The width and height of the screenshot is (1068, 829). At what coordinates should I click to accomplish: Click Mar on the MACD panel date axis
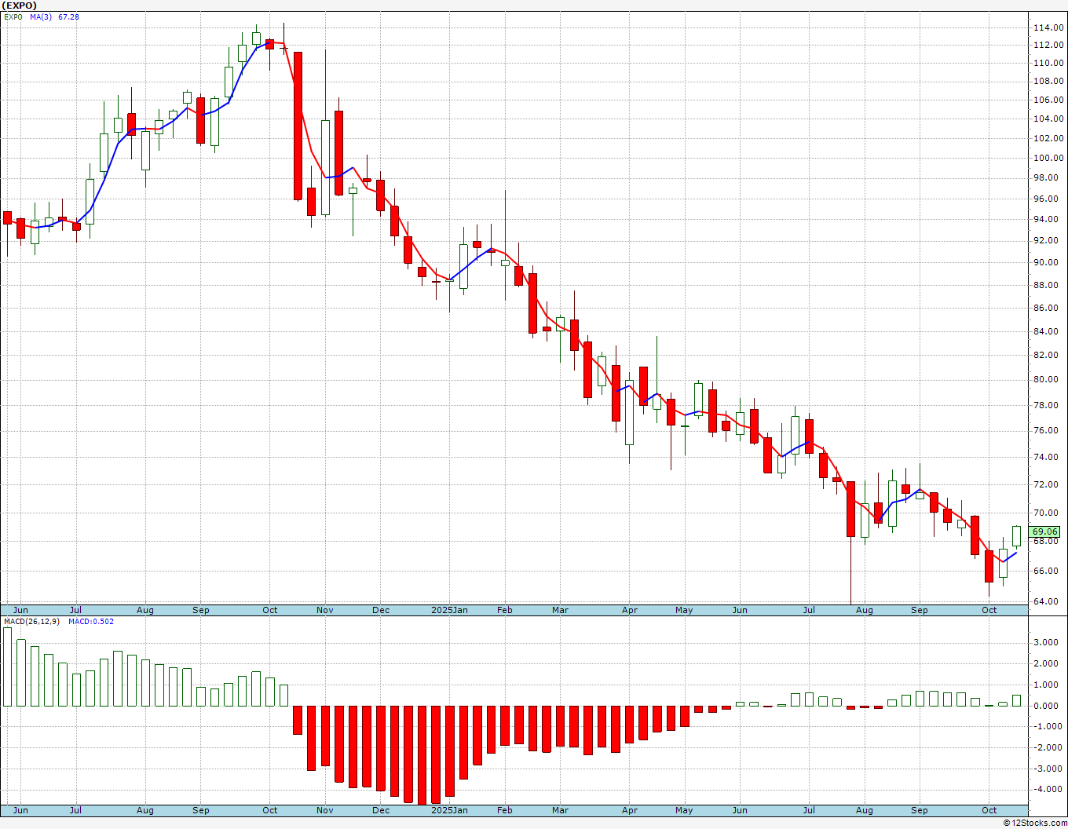(x=560, y=810)
